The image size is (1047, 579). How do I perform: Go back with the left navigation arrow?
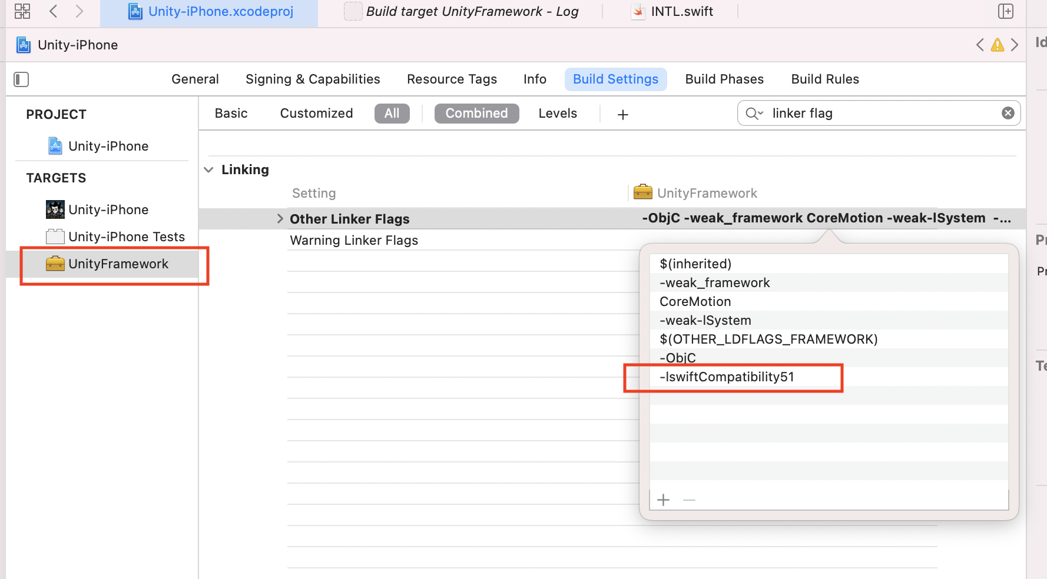(54, 11)
